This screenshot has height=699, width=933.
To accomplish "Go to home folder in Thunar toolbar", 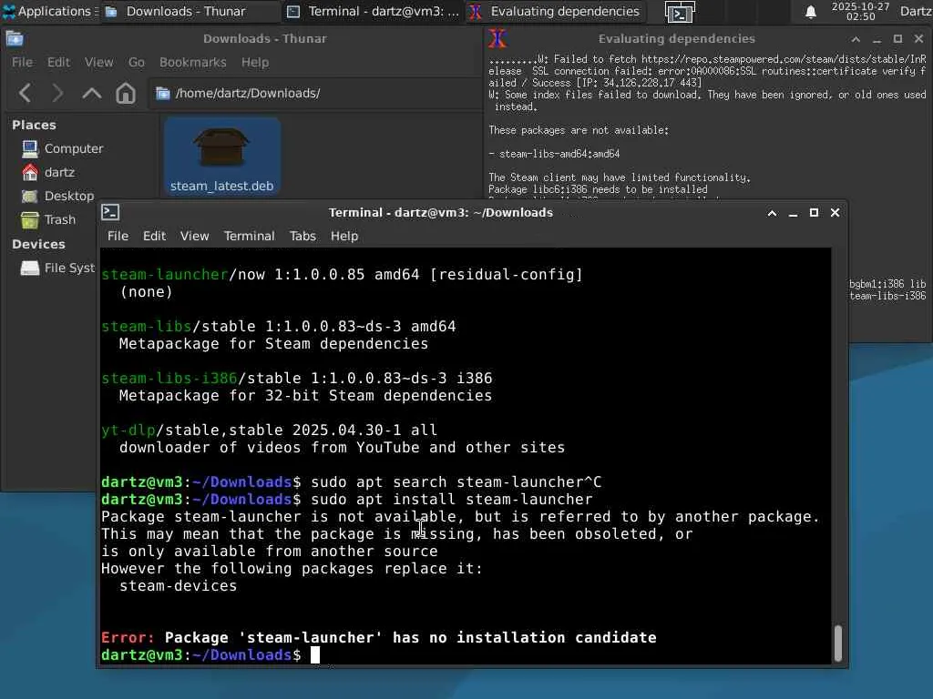I will [126, 94].
